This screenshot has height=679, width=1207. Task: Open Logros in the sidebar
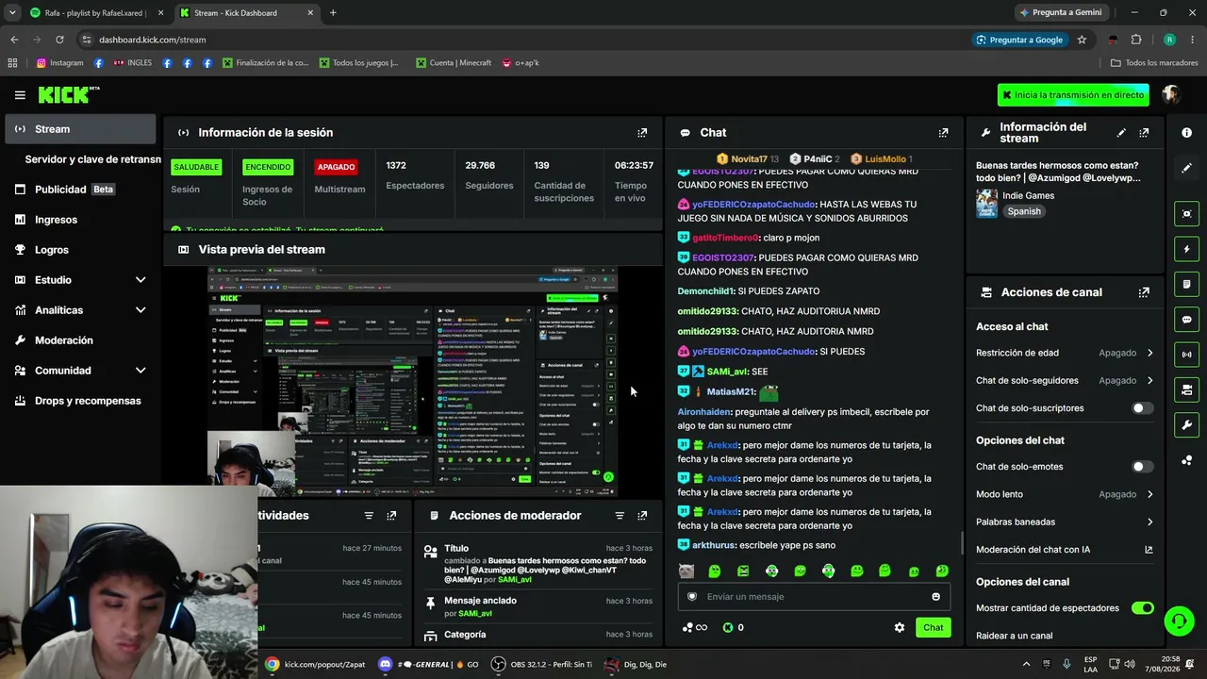(80, 250)
